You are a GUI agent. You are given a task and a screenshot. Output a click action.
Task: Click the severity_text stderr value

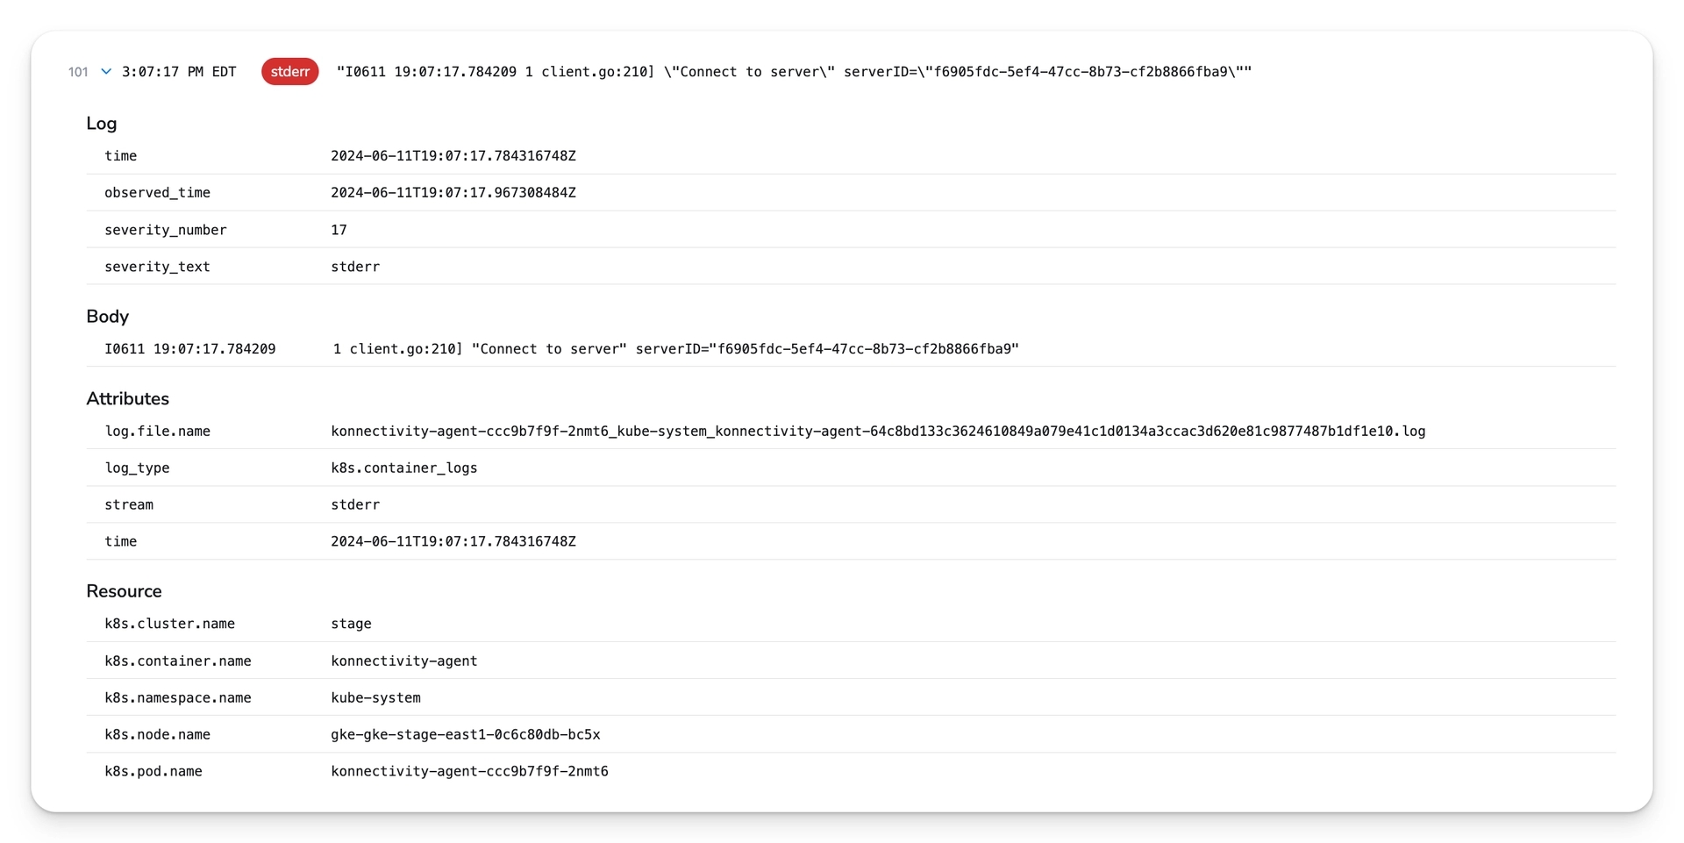354,266
